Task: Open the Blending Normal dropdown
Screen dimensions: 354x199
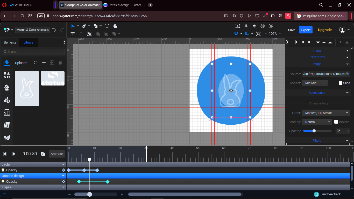Action: click(317, 122)
